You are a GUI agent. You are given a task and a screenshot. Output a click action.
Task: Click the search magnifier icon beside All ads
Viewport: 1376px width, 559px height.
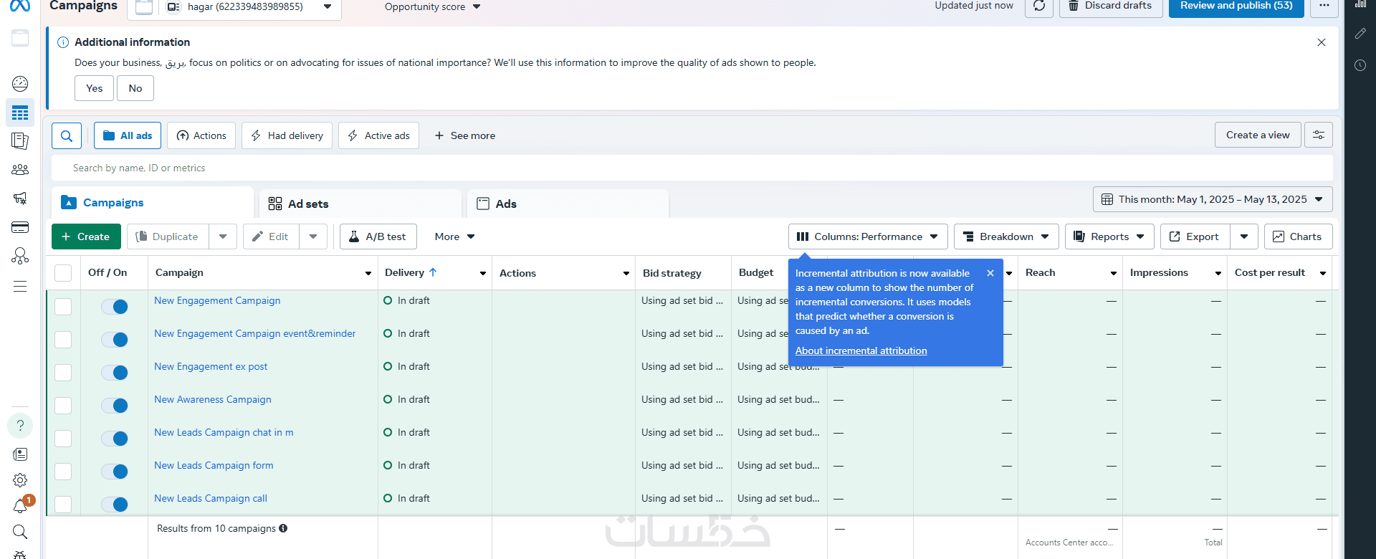click(x=66, y=135)
